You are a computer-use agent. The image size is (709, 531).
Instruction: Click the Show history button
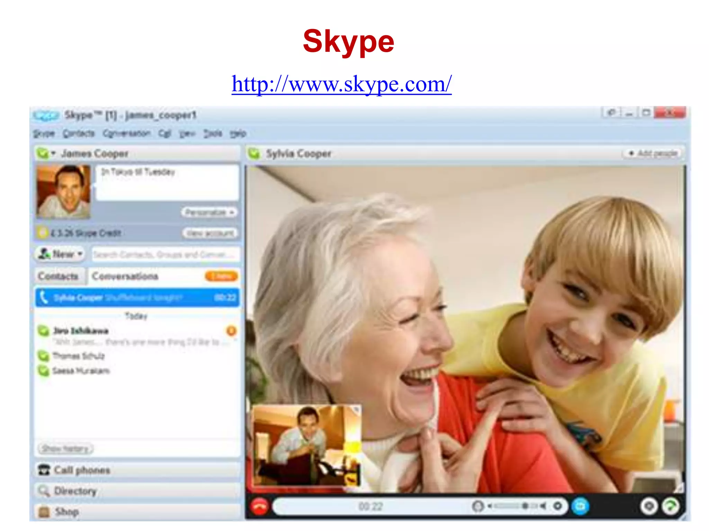coord(65,449)
